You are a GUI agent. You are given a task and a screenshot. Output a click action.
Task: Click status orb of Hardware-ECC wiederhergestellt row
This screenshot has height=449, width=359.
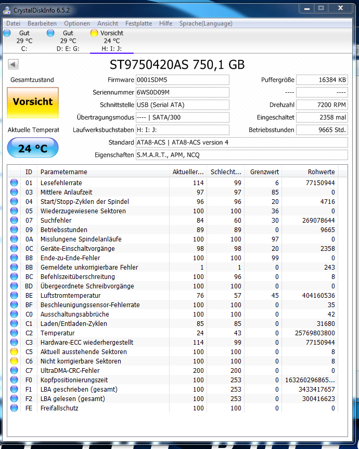14,342
